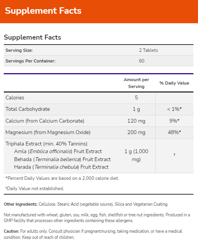198x243 pixels.
Task: Click the dagger symbol in Daily Value column
Action: click(174, 155)
